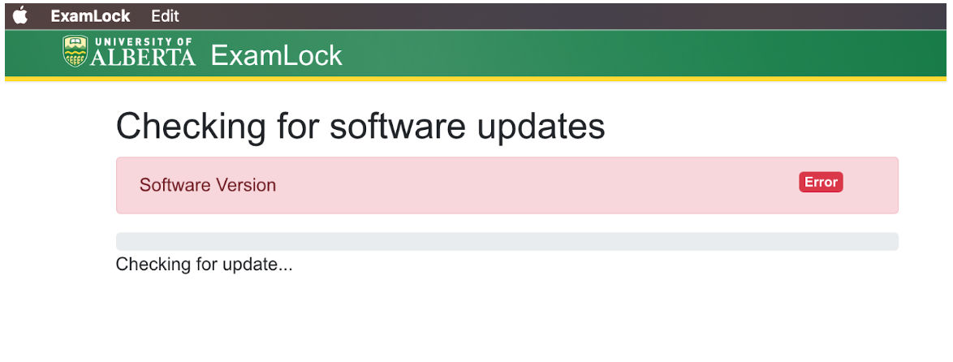
Task: Open the ExamLock menu in menu bar
Action: point(90,16)
